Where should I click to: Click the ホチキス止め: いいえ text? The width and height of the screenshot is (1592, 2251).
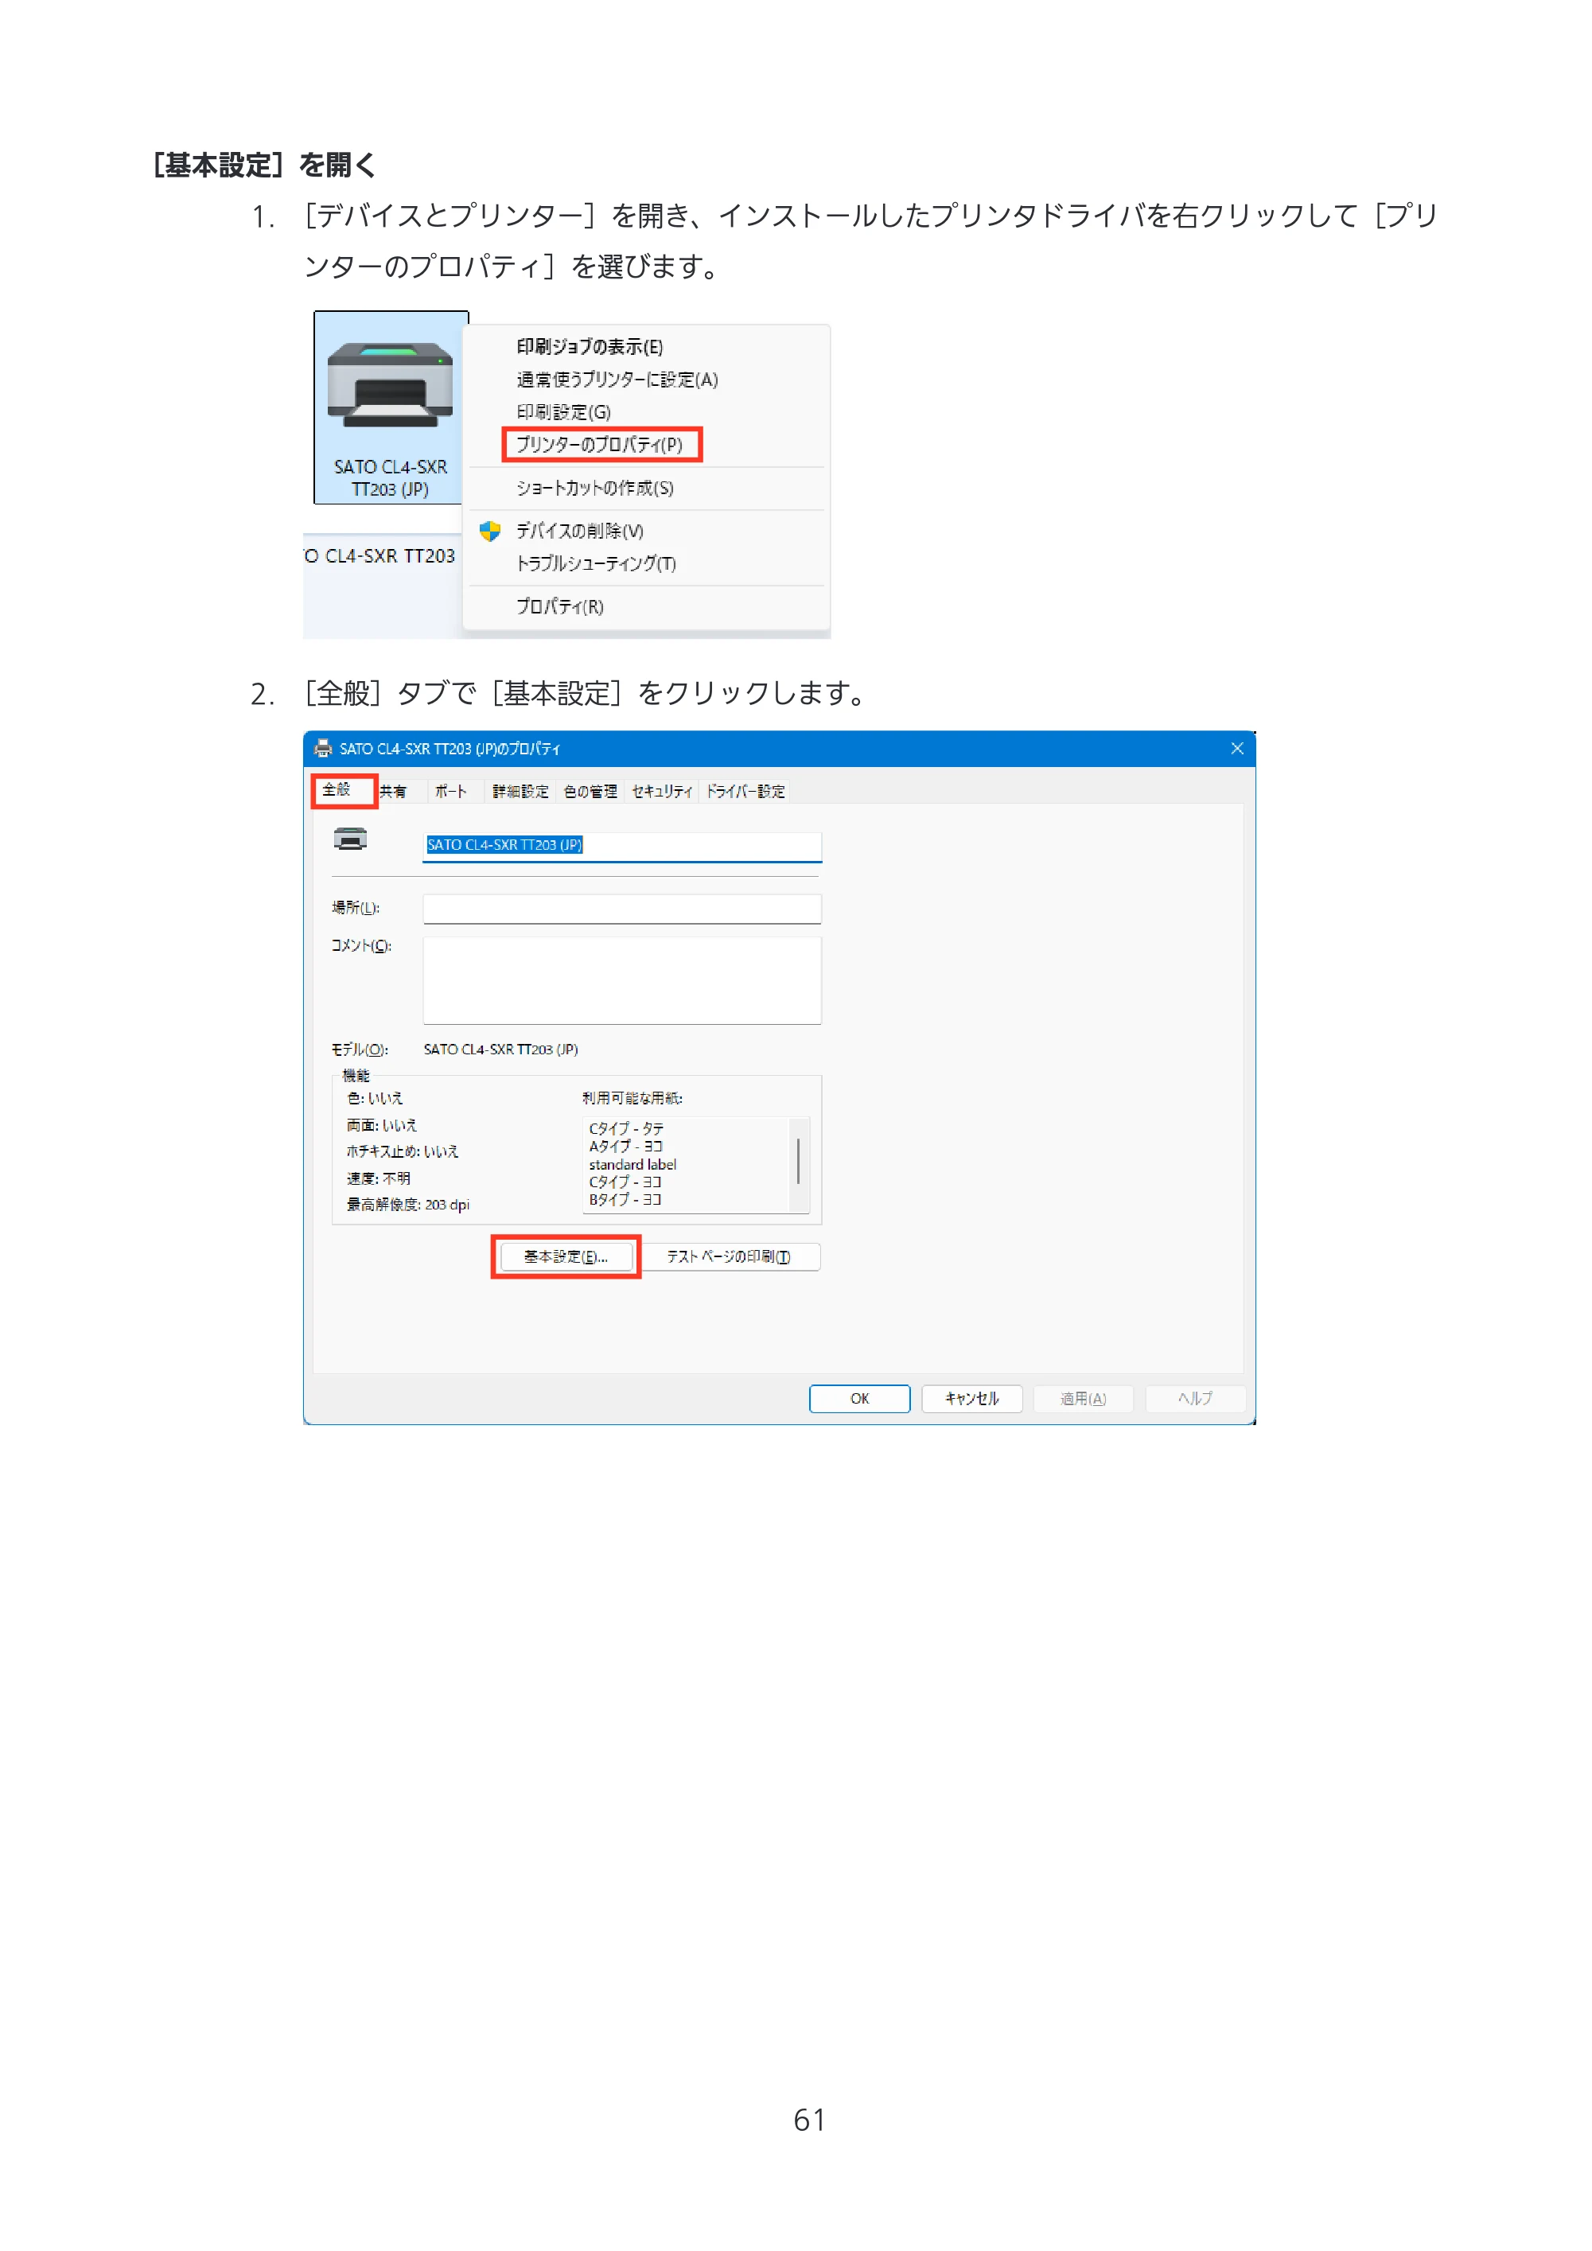click(402, 1152)
